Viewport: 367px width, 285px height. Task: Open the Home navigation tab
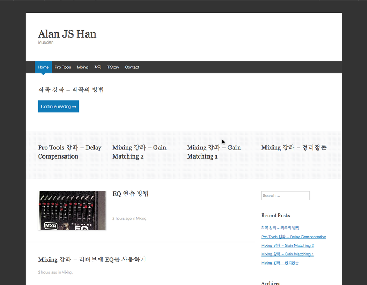pos(44,67)
